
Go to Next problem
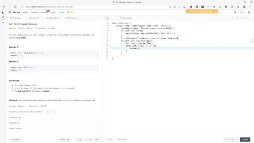(97, 139)
